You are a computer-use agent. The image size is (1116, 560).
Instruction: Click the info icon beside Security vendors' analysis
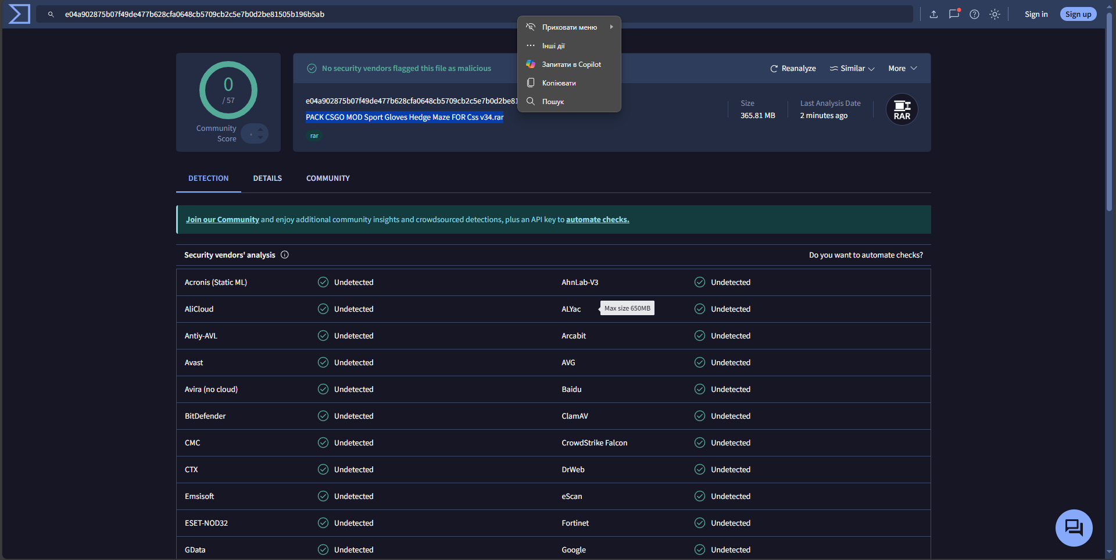point(285,255)
